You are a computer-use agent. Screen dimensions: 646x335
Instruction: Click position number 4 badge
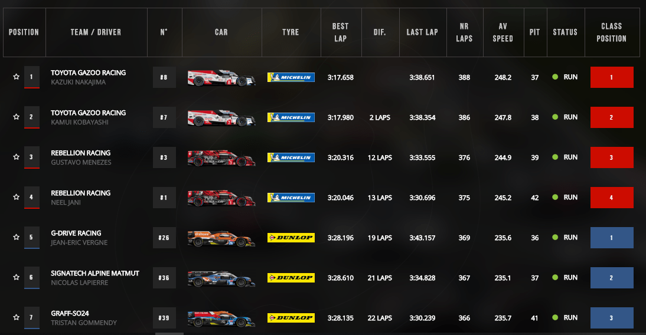31,197
